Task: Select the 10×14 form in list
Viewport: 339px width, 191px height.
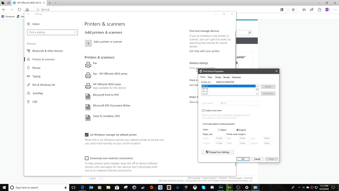Action: pyautogui.click(x=228, y=89)
